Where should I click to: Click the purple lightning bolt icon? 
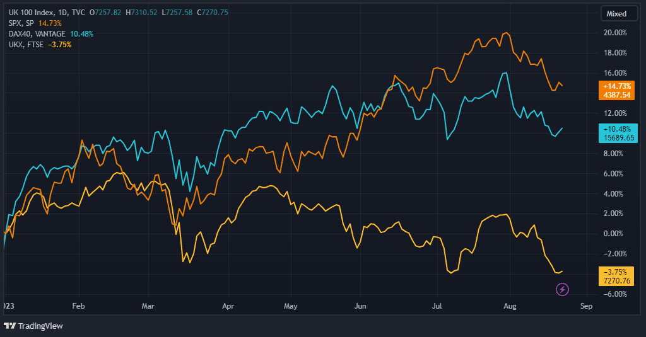pos(562,290)
